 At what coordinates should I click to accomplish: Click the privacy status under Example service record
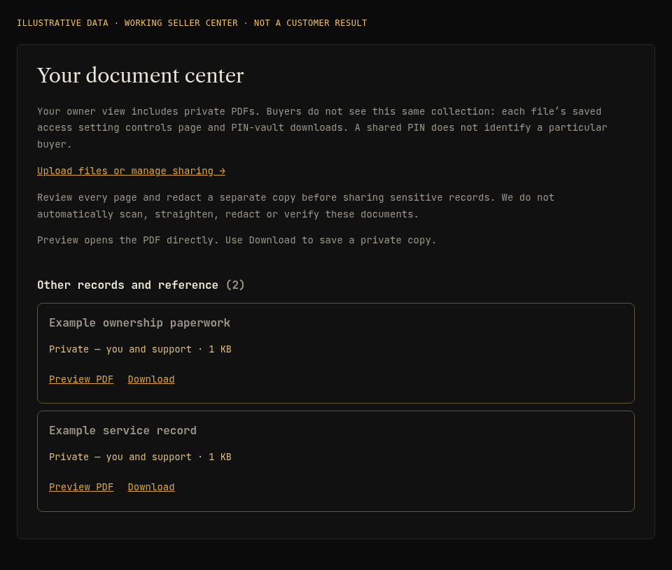[x=140, y=457]
